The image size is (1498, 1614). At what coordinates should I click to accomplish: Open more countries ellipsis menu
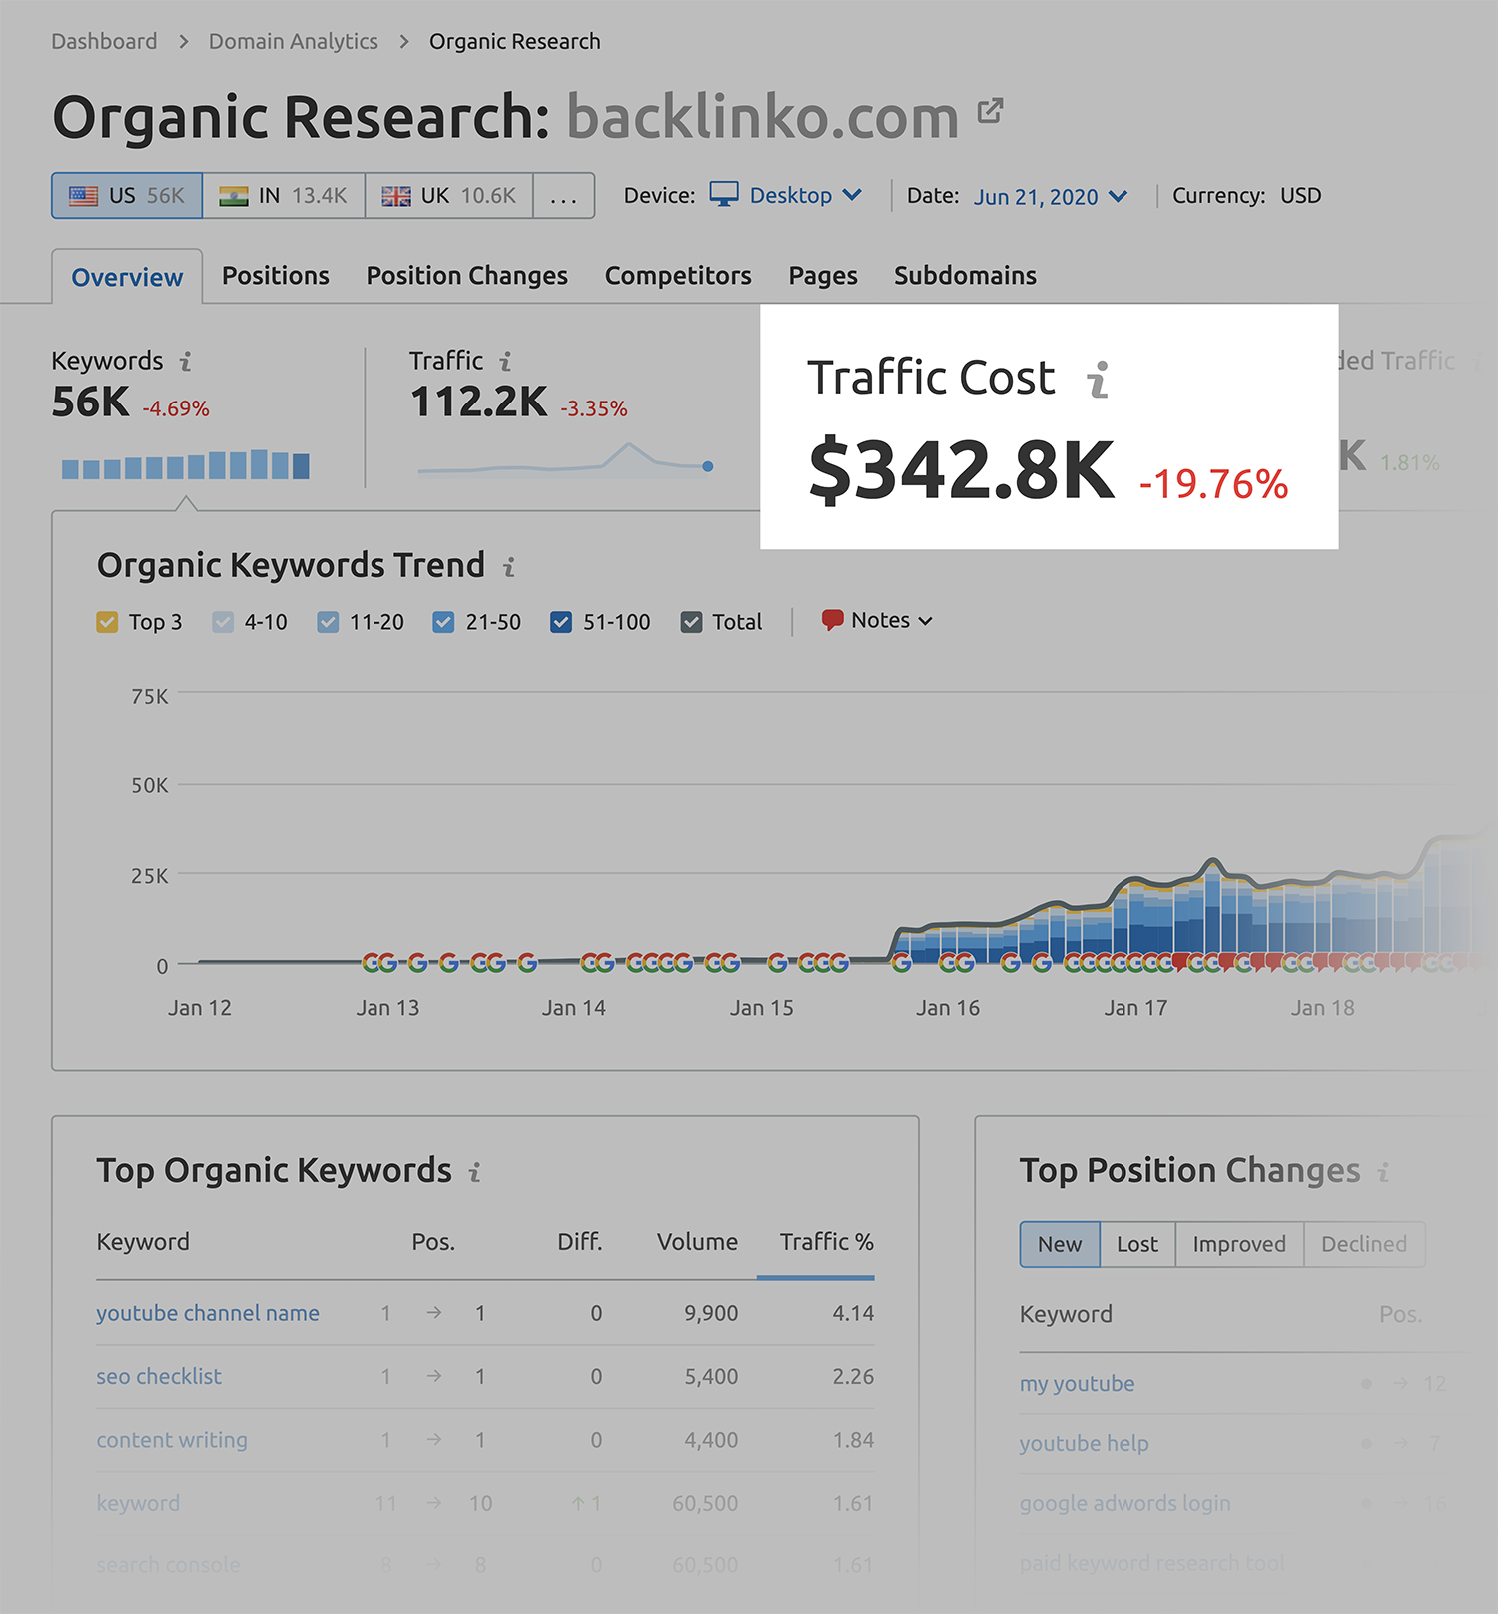[x=564, y=196]
